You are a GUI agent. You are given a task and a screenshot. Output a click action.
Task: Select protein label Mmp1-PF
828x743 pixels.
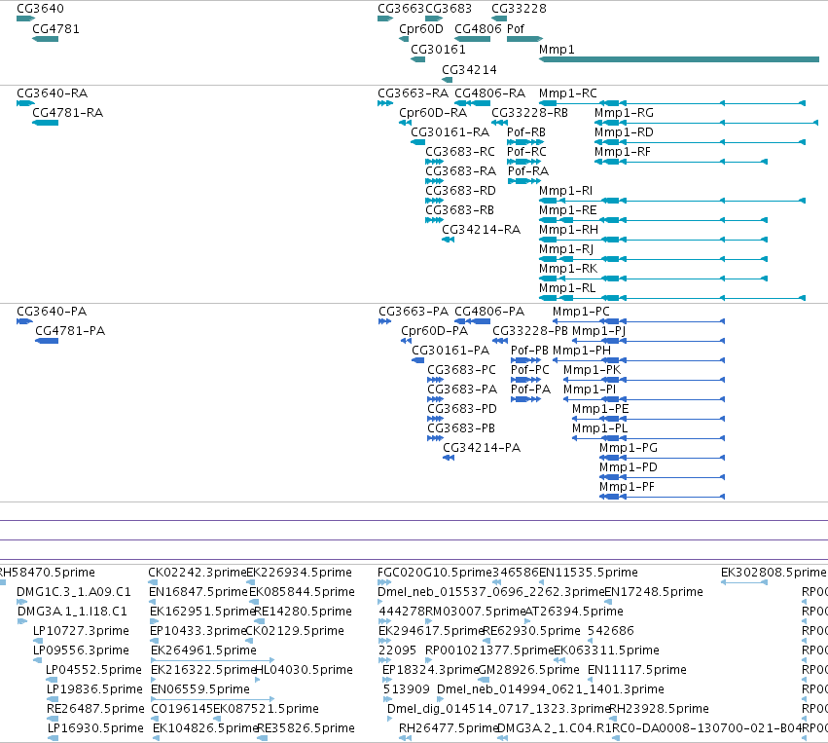click(627, 487)
